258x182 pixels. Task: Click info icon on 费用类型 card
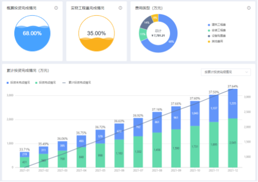[249, 8]
